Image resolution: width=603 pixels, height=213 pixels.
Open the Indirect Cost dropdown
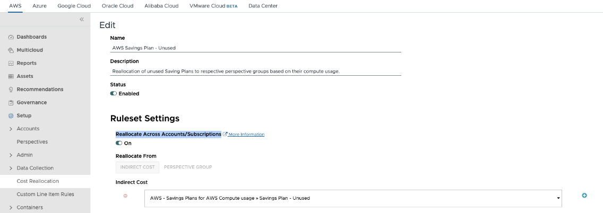[x=353, y=198]
